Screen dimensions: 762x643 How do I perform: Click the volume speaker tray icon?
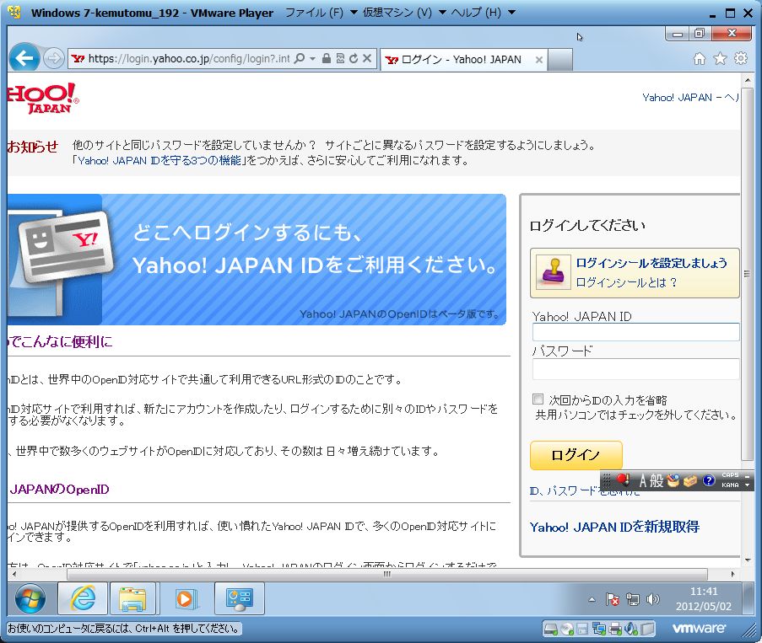coord(652,599)
